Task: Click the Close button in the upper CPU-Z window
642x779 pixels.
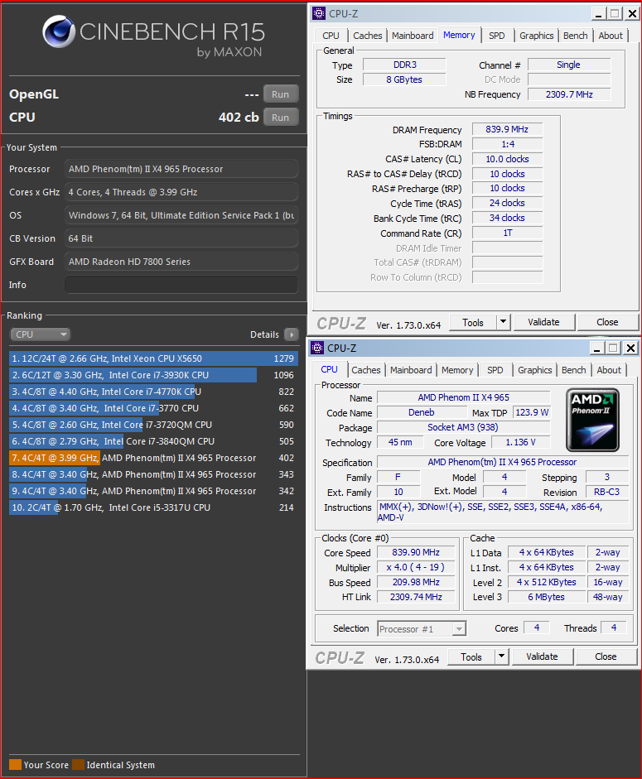Action: [x=607, y=322]
